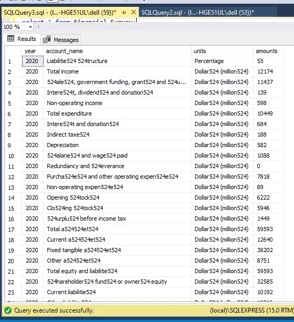Close the SQLQuery3.sql tab
Screen dimensions: 294x322
point(134,12)
